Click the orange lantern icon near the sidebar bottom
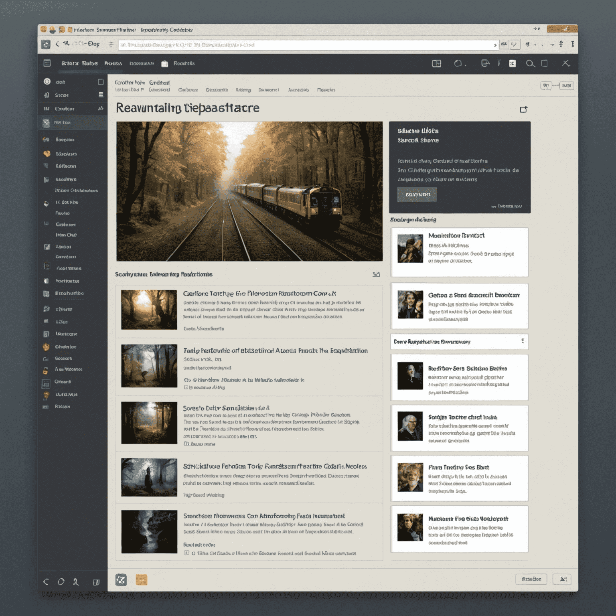Viewport: 616px width, 616px height. click(x=46, y=395)
